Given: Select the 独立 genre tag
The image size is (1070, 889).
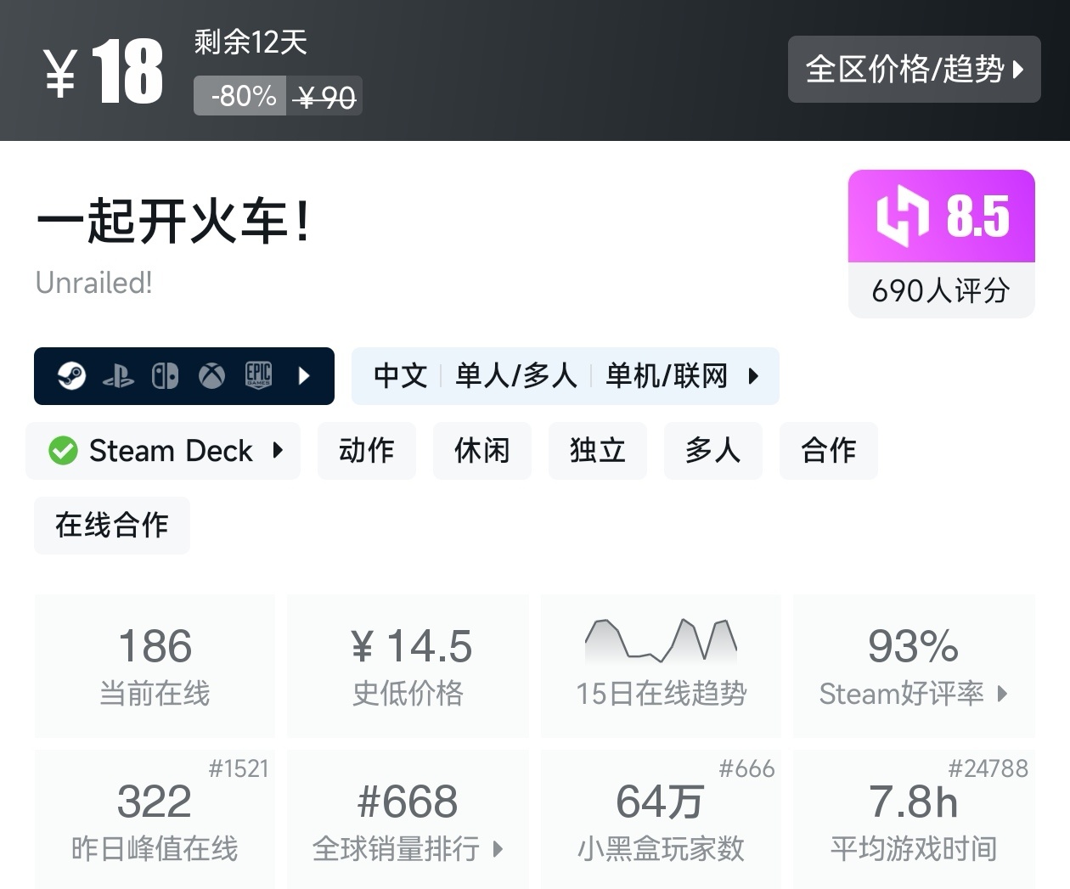Looking at the screenshot, I should [597, 450].
